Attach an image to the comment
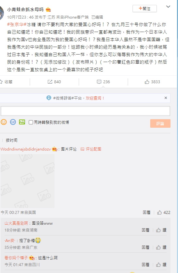The width and height of the screenshot is (178, 273). (x=22, y=122)
